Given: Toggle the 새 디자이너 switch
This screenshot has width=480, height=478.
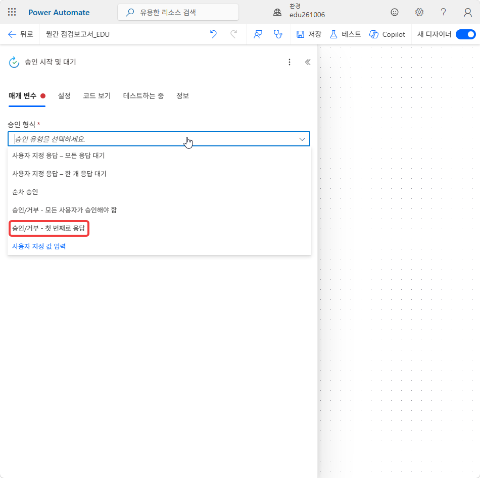Looking at the screenshot, I should pos(465,34).
